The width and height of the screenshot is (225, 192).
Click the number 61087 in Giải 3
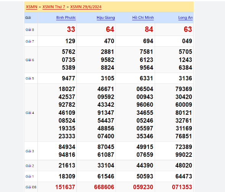(106, 155)
